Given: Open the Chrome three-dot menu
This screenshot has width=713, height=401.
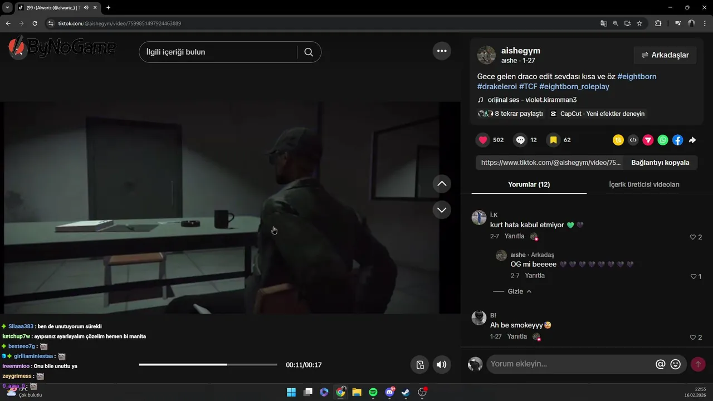Looking at the screenshot, I should 704,23.
